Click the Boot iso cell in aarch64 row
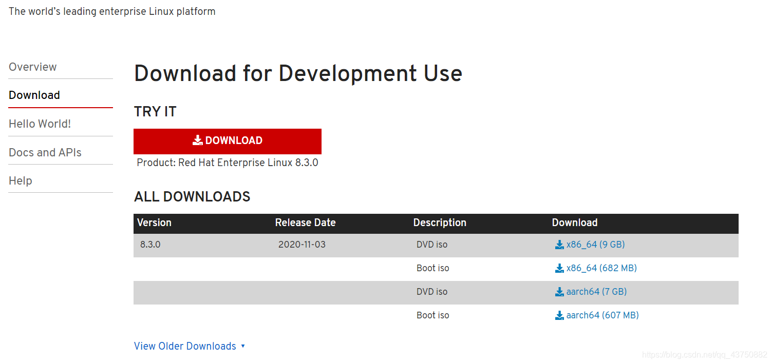772x364 pixels. point(433,315)
